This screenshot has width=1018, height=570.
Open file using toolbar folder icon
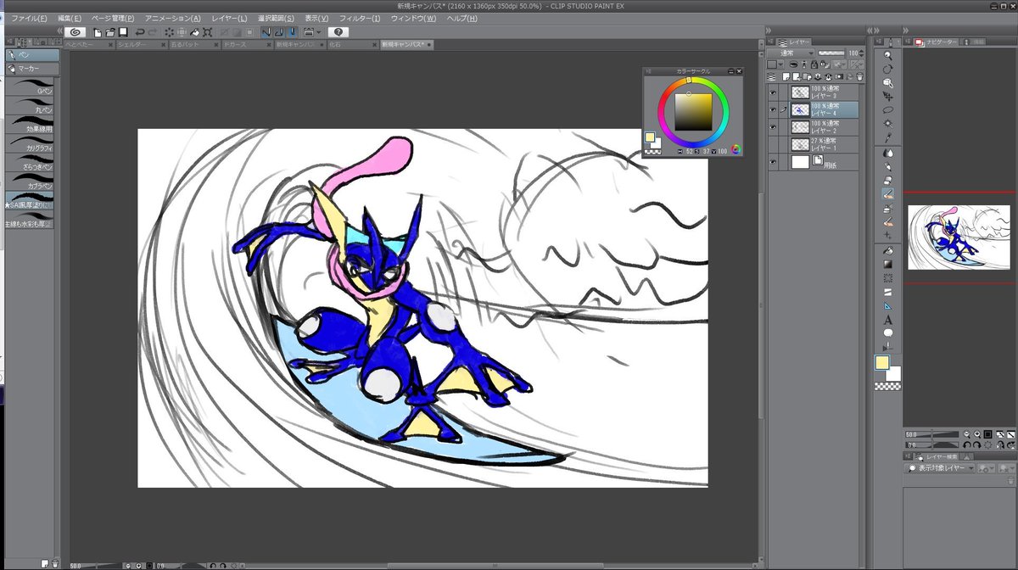point(110,32)
